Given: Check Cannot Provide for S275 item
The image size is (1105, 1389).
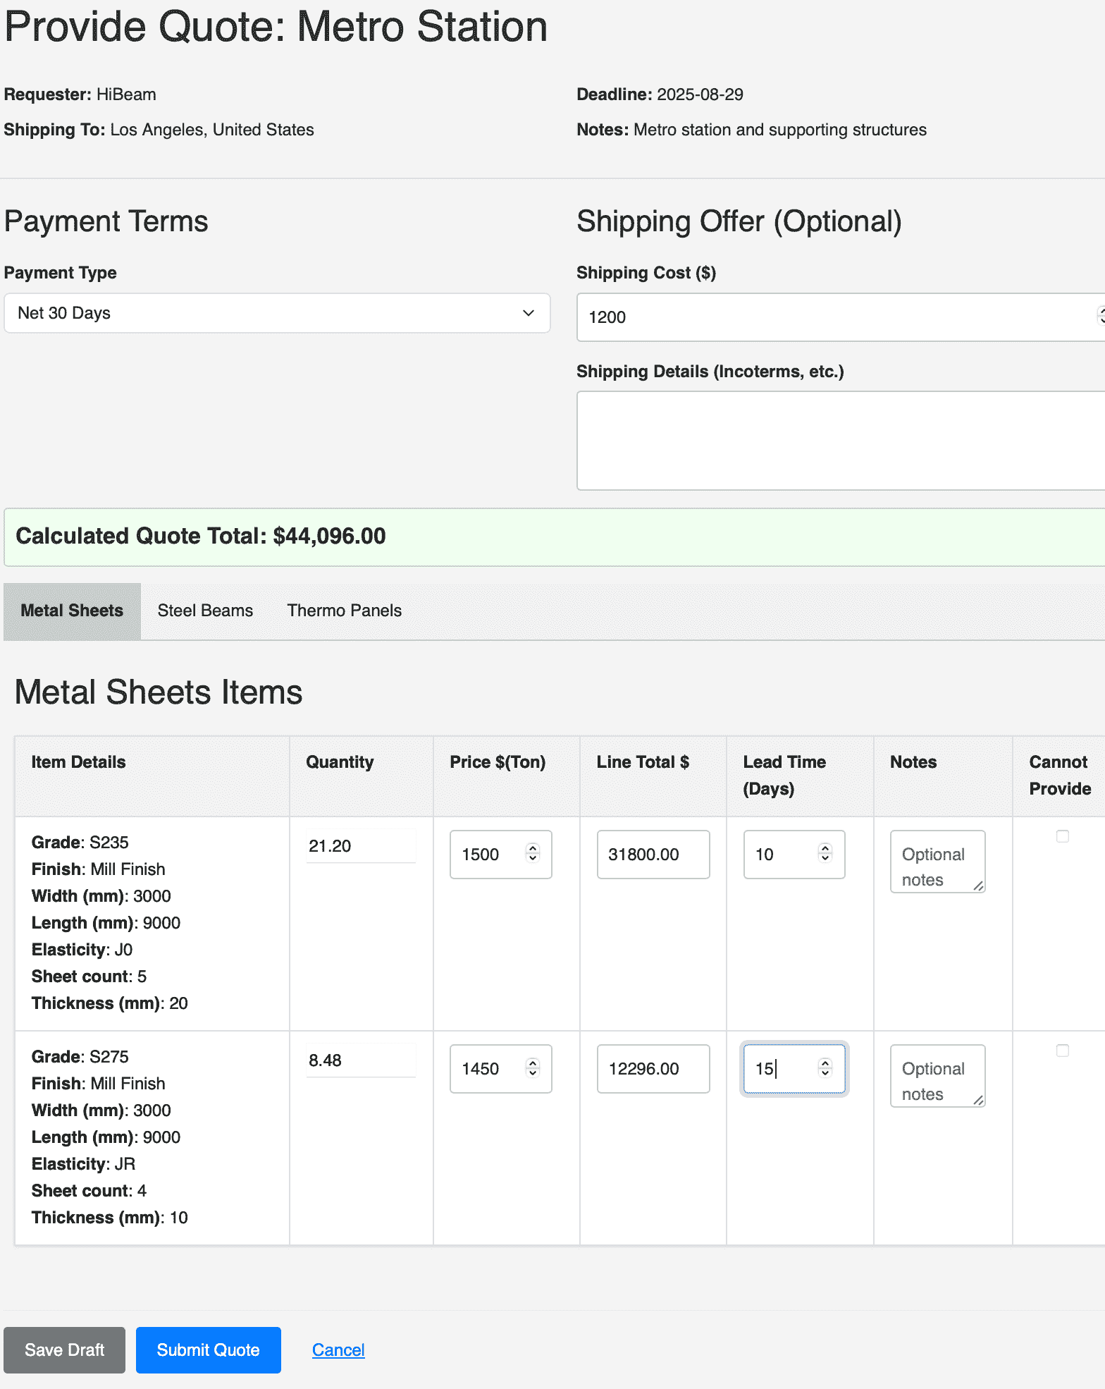Looking at the screenshot, I should pyautogui.click(x=1062, y=1051).
